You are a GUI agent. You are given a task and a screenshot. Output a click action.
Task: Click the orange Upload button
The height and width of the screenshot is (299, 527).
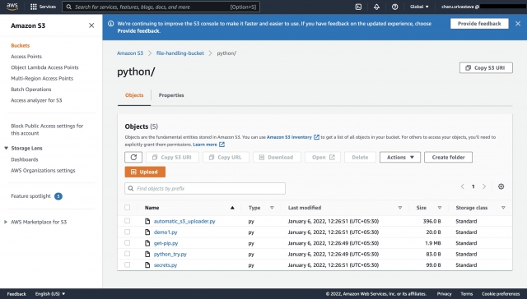pyautogui.click(x=145, y=172)
